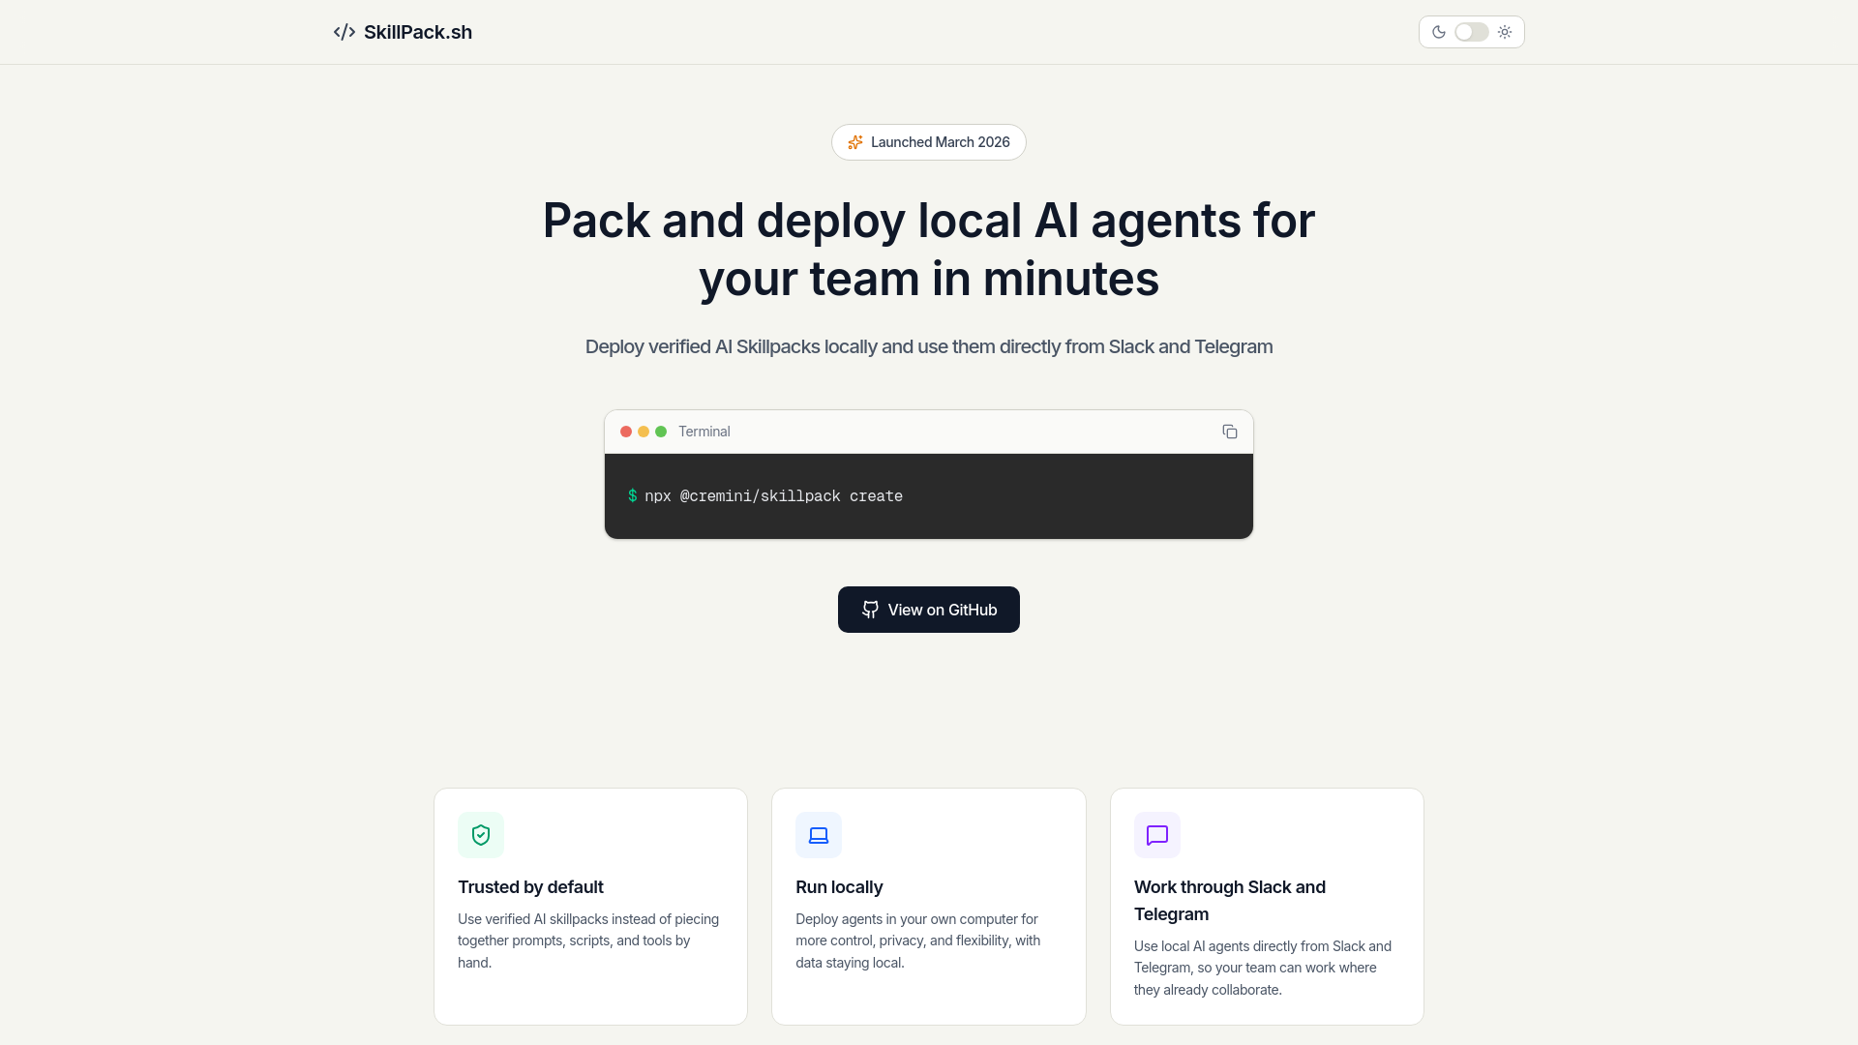Image resolution: width=1858 pixels, height=1045 pixels.
Task: Click the blue laptop icon
Action: tap(819, 835)
